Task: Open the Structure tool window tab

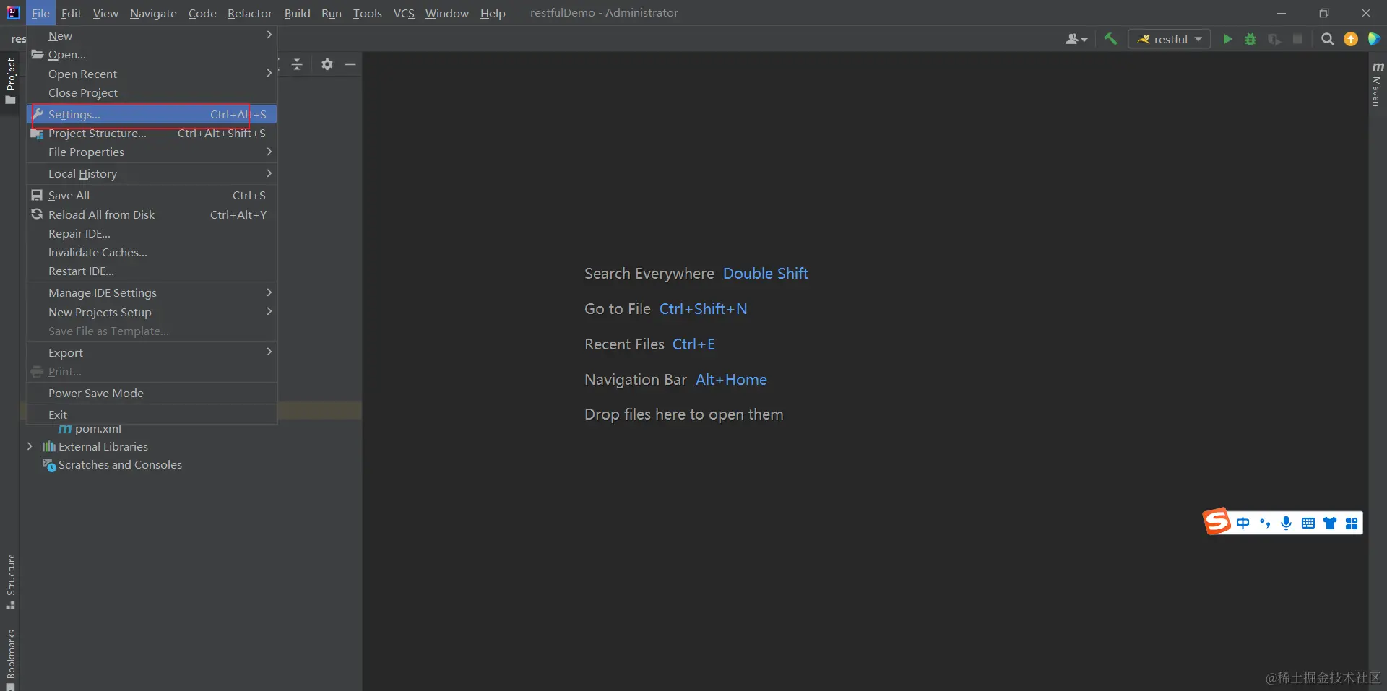Action: click(10, 581)
